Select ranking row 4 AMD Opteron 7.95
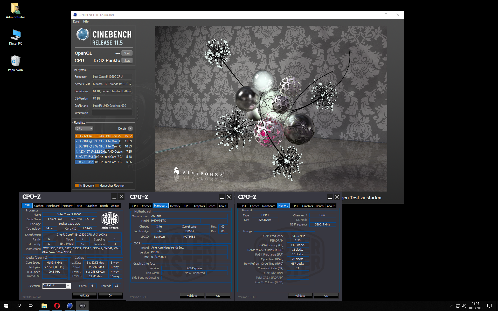 pos(104,152)
